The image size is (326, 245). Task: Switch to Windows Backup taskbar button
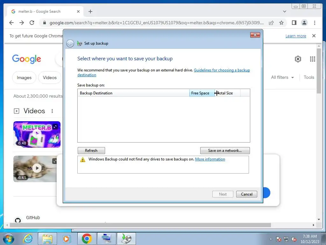click(126, 239)
